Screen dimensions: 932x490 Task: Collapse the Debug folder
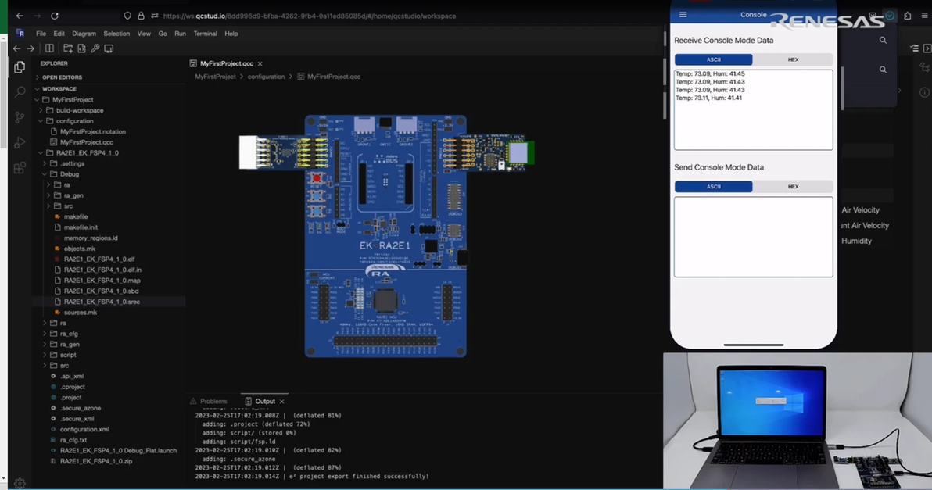coord(69,174)
